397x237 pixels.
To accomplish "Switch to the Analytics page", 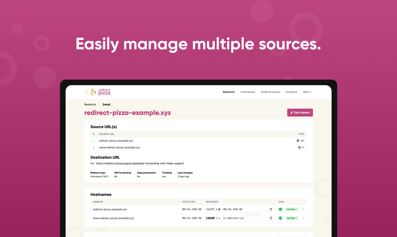I will click(x=291, y=92).
